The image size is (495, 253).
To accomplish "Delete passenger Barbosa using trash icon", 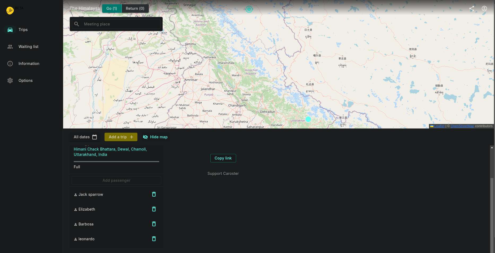I will tap(154, 224).
